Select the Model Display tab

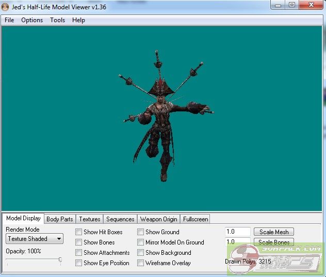click(23, 218)
